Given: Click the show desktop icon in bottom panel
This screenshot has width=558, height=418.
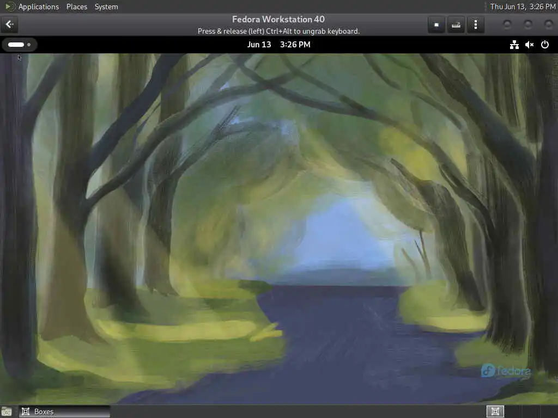Looking at the screenshot, I should click(x=7, y=412).
